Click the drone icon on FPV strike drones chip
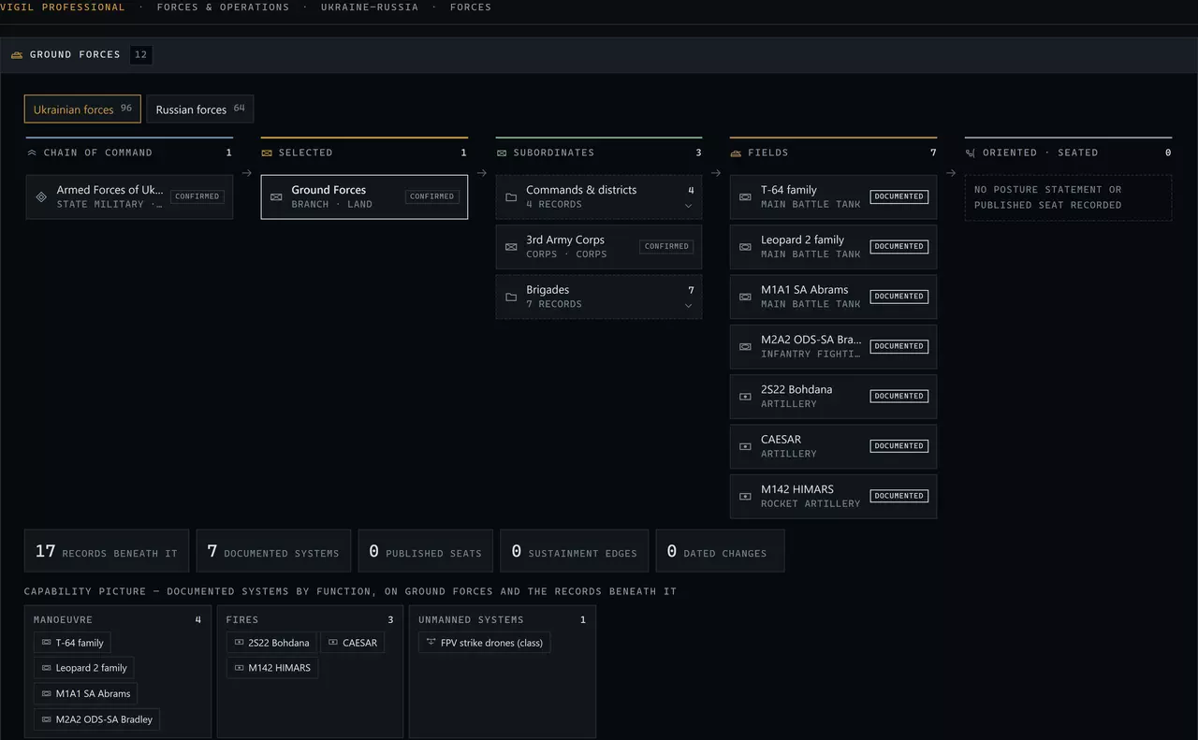Viewport: 1198px width, 740px height. [431, 643]
